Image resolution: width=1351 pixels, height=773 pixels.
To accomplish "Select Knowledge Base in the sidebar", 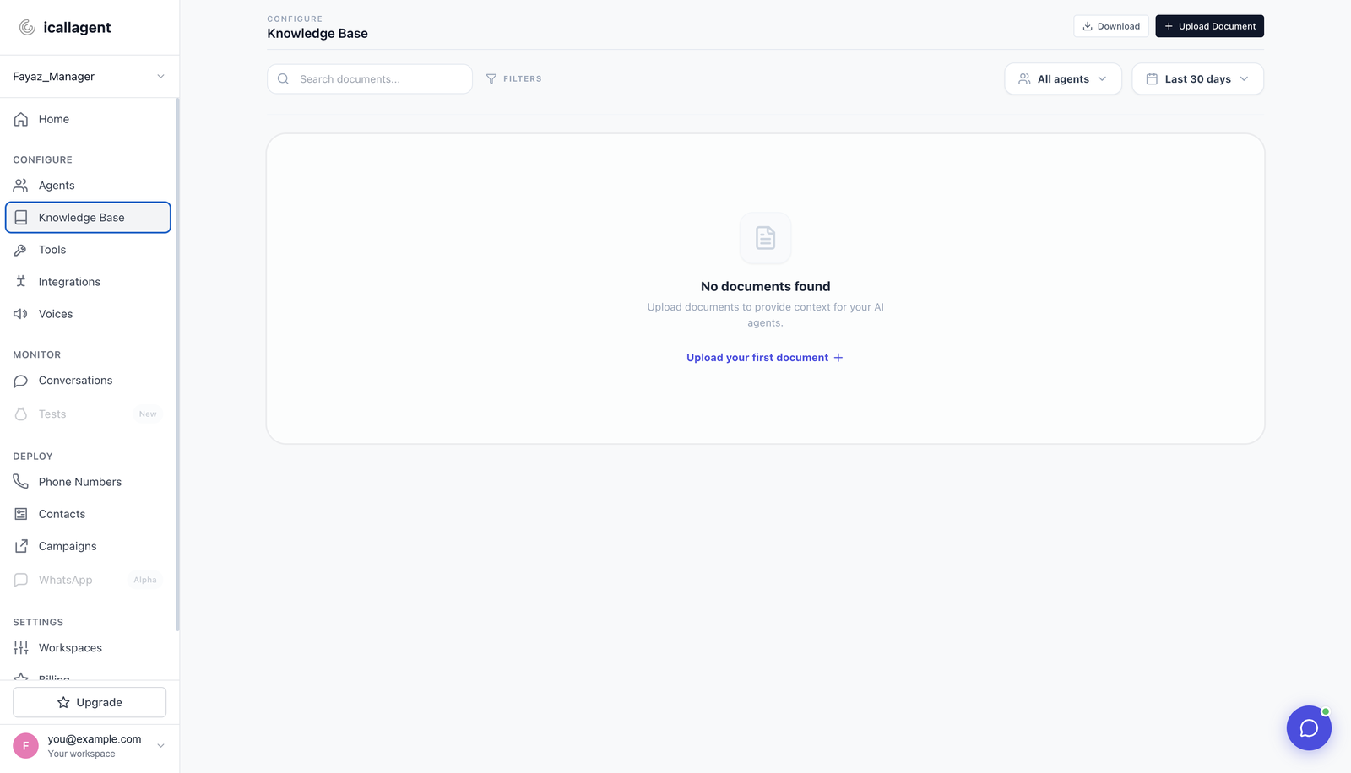I will click(x=88, y=217).
